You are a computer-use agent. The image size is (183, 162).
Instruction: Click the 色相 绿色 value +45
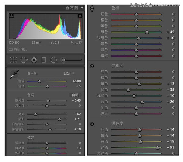(170, 32)
